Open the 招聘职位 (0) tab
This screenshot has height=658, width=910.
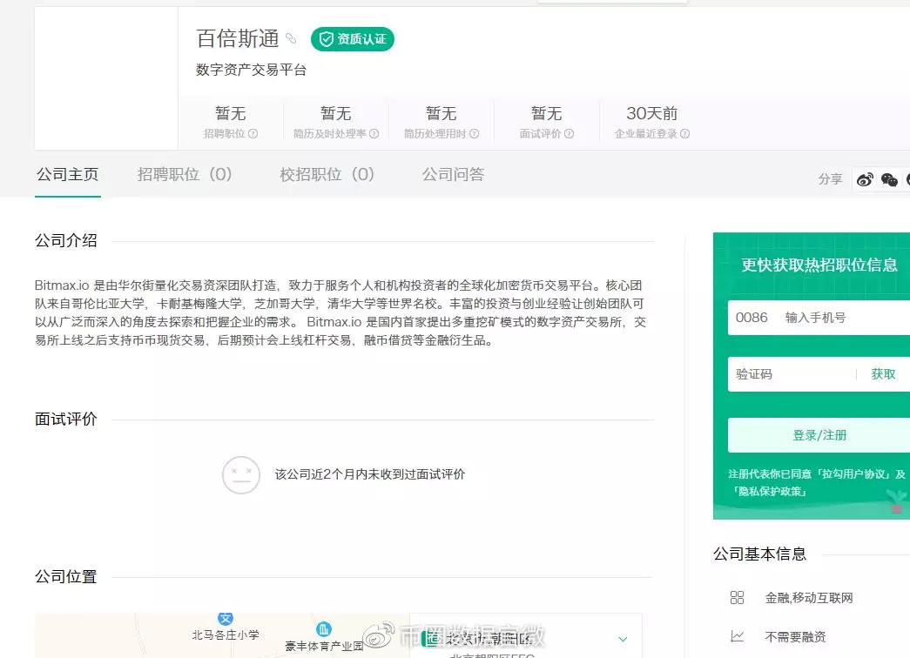(185, 174)
